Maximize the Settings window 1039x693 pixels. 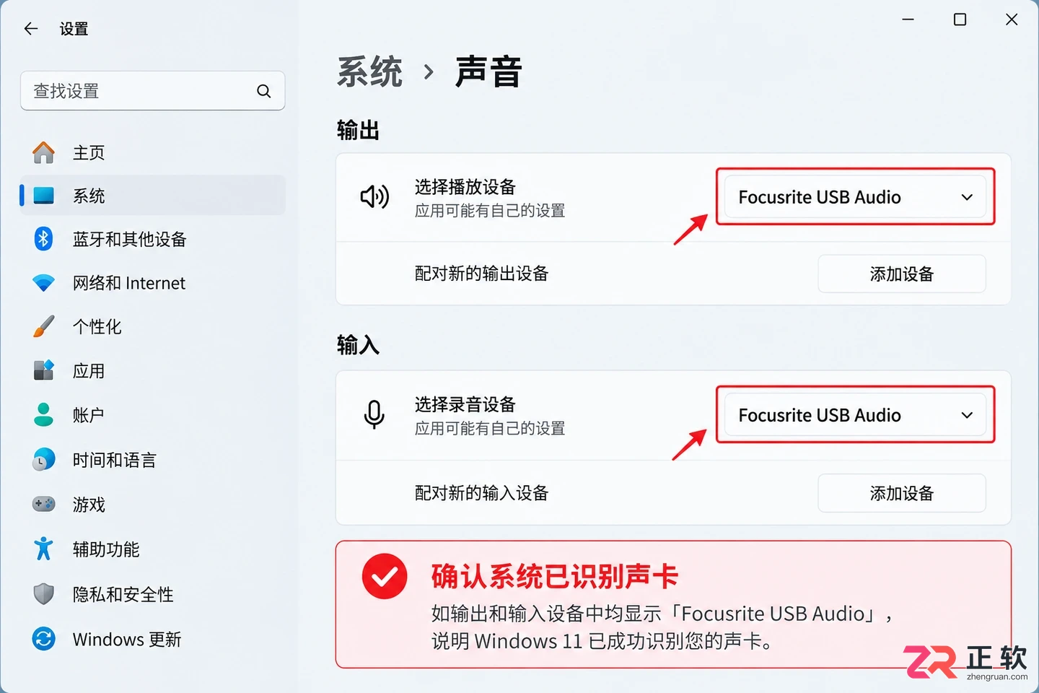(x=960, y=19)
